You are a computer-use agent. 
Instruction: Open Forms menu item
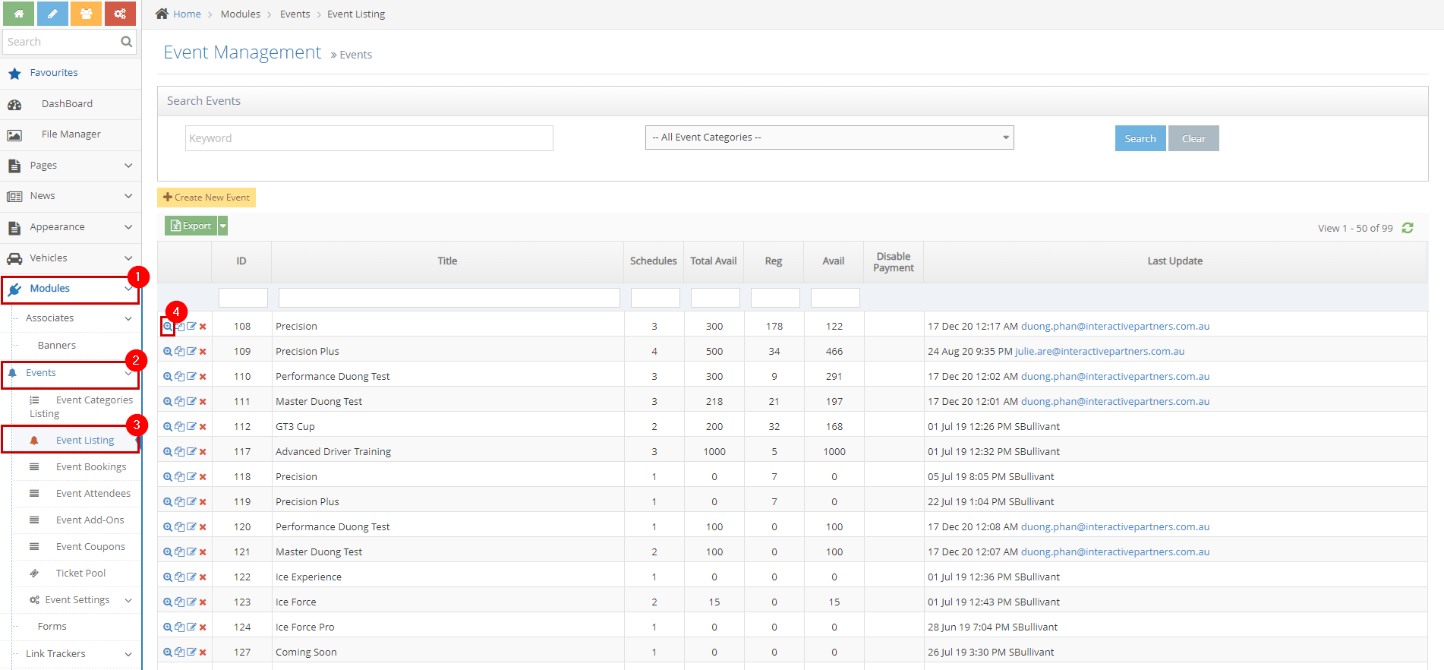tap(52, 627)
